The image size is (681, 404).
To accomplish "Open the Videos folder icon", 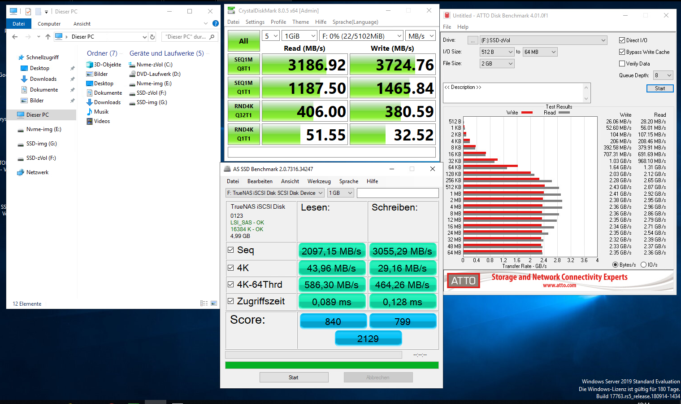I will (90, 121).
